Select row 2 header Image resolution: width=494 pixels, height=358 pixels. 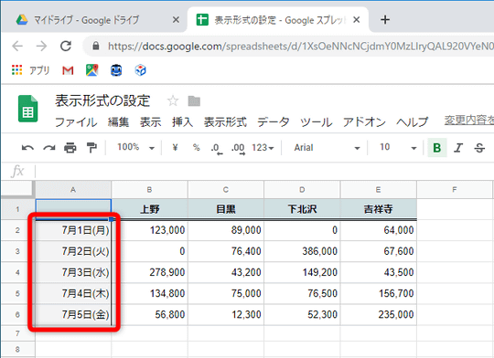coord(17,230)
